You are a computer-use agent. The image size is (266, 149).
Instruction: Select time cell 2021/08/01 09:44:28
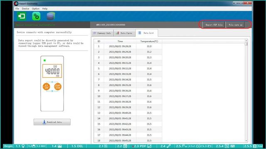click(120, 135)
